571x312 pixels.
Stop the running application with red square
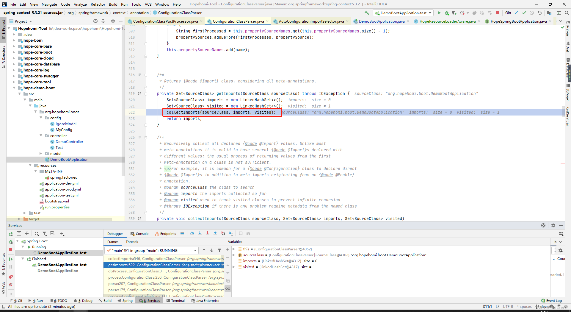click(498, 13)
